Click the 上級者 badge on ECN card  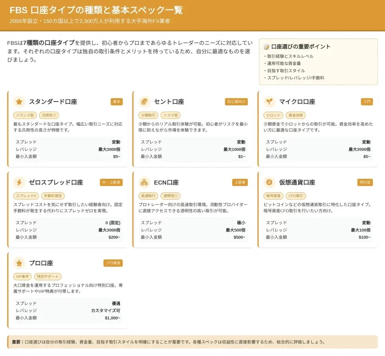pyautogui.click(x=240, y=183)
